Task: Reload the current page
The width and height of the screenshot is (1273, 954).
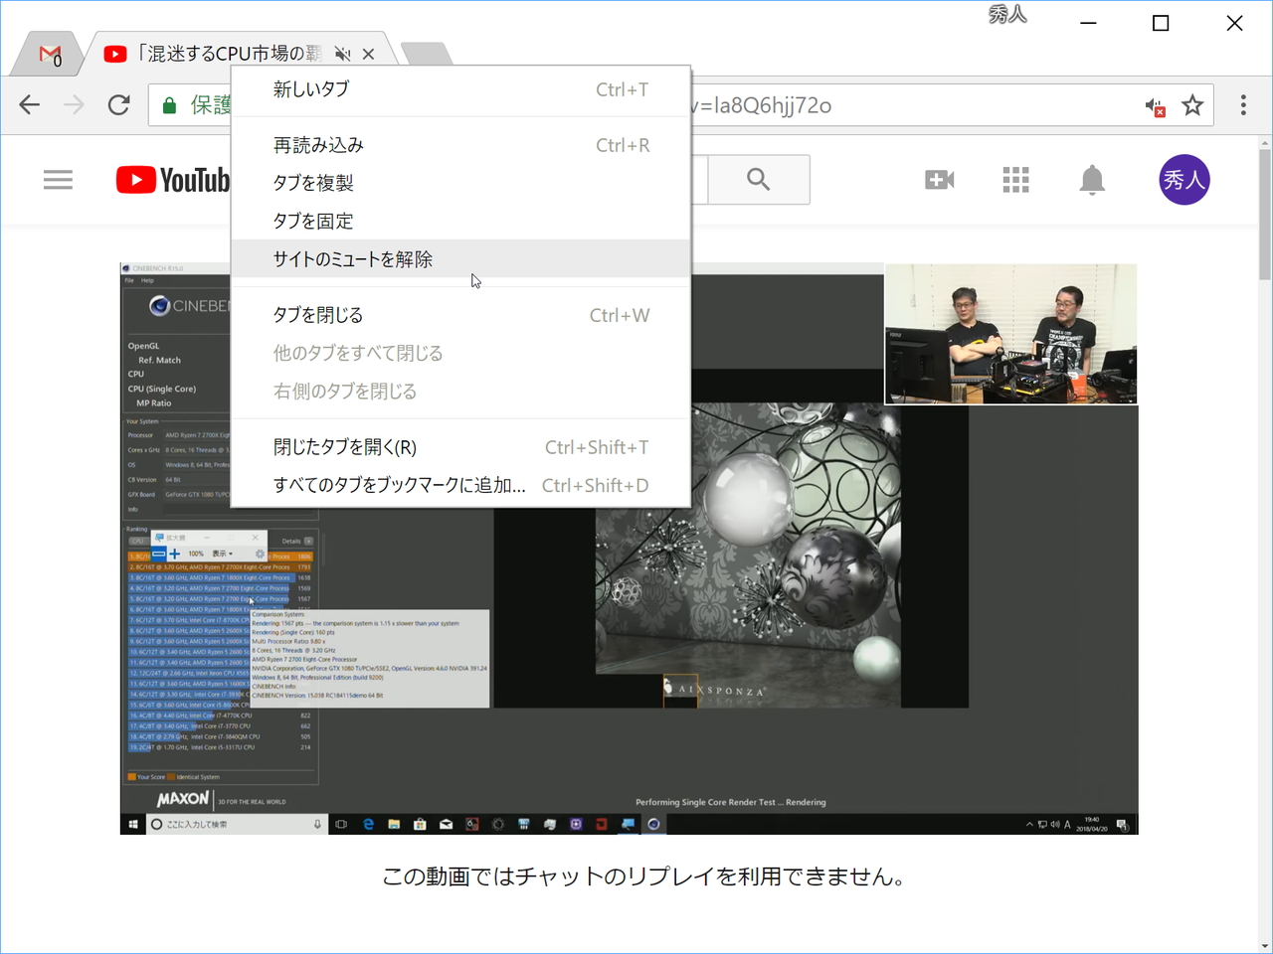Action: pos(119,104)
